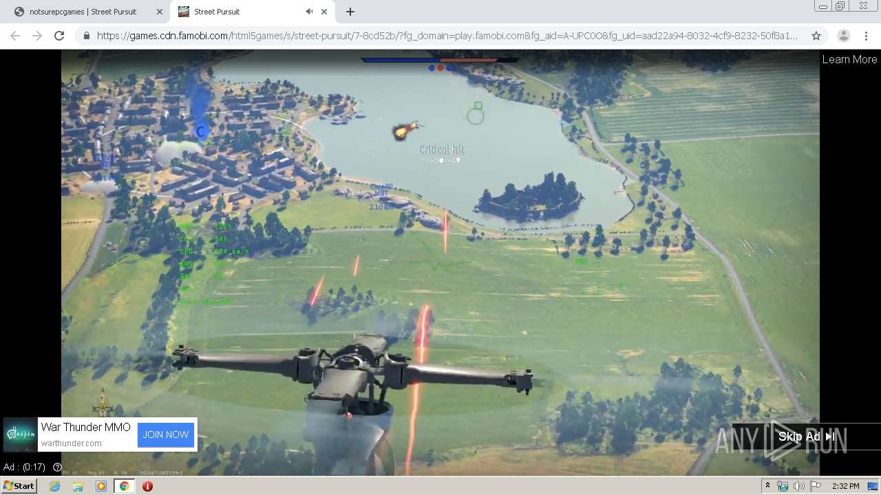This screenshot has height=495, width=881.
Task: Open the red Opera taskbar icon
Action: coord(147,486)
